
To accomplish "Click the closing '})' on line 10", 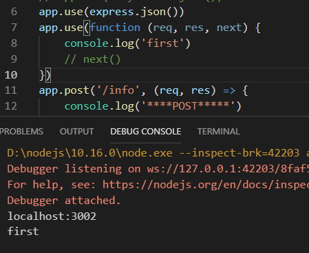I will 45,75.
